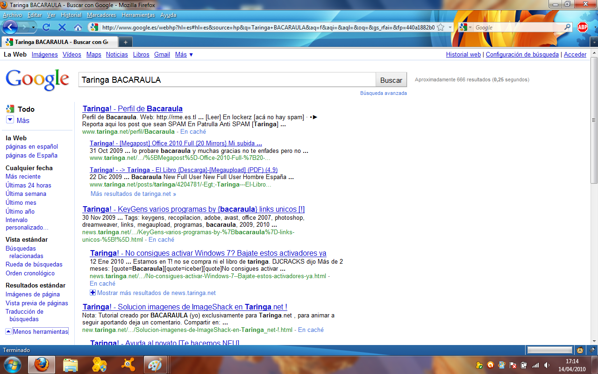Open the Herramientas menu
The image size is (598, 374).
click(138, 15)
